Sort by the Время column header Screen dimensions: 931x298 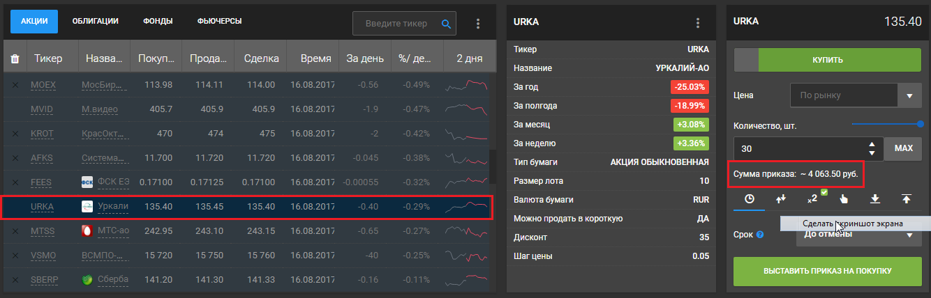(312, 59)
